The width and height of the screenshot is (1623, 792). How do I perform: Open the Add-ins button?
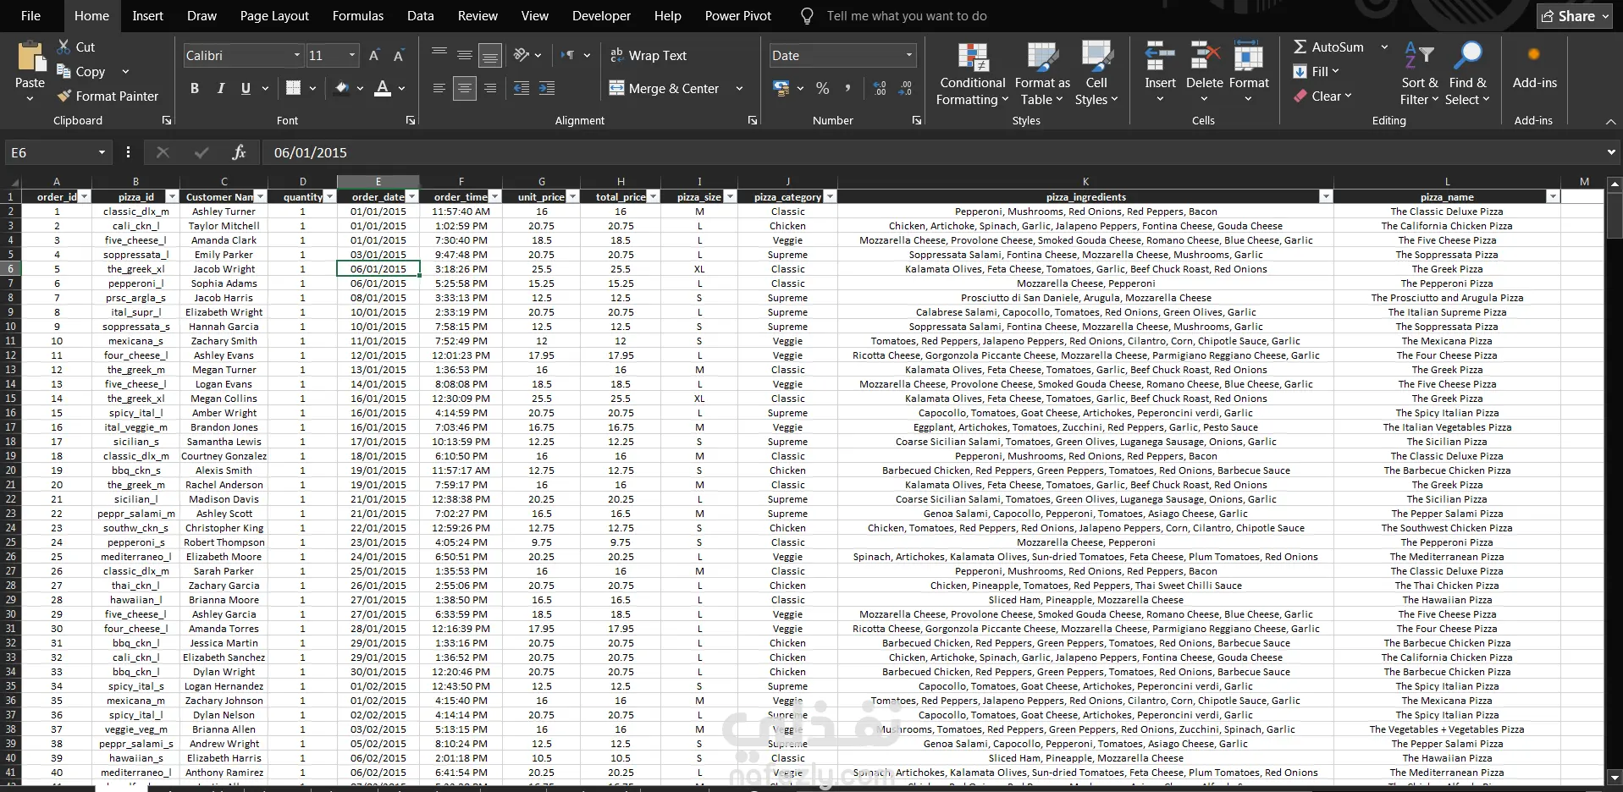[1534, 66]
